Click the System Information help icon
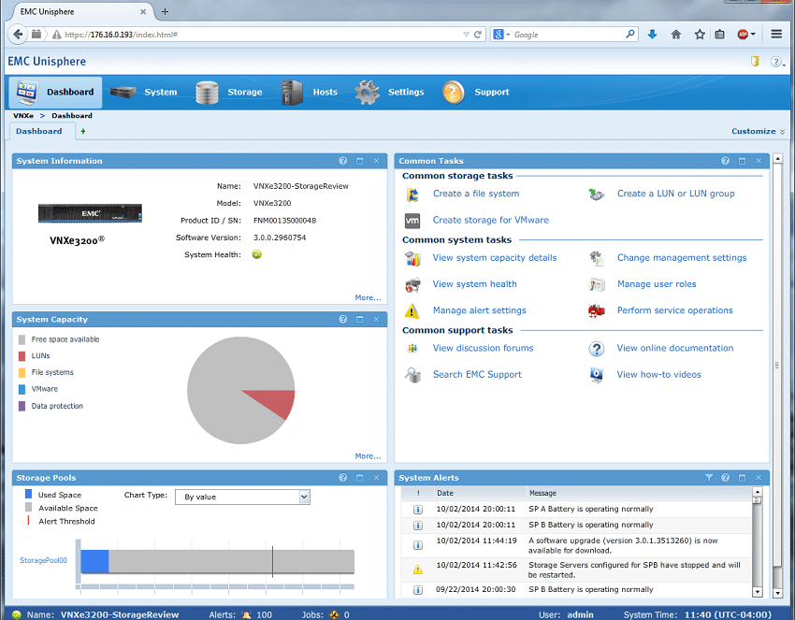This screenshot has width=795, height=620. [343, 161]
